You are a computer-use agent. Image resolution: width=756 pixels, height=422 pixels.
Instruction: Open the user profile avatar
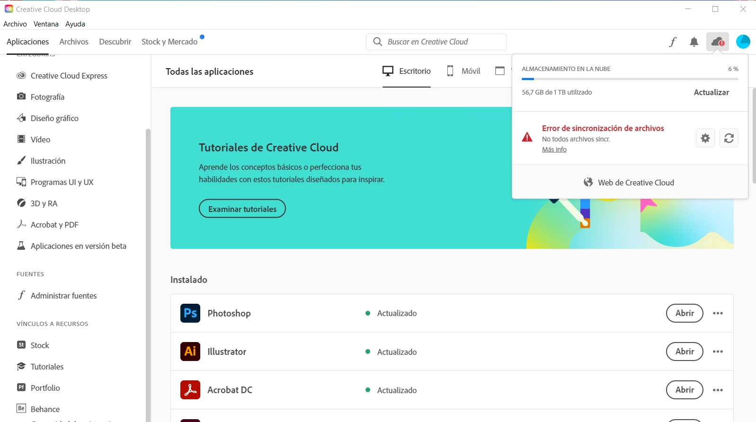tap(743, 42)
